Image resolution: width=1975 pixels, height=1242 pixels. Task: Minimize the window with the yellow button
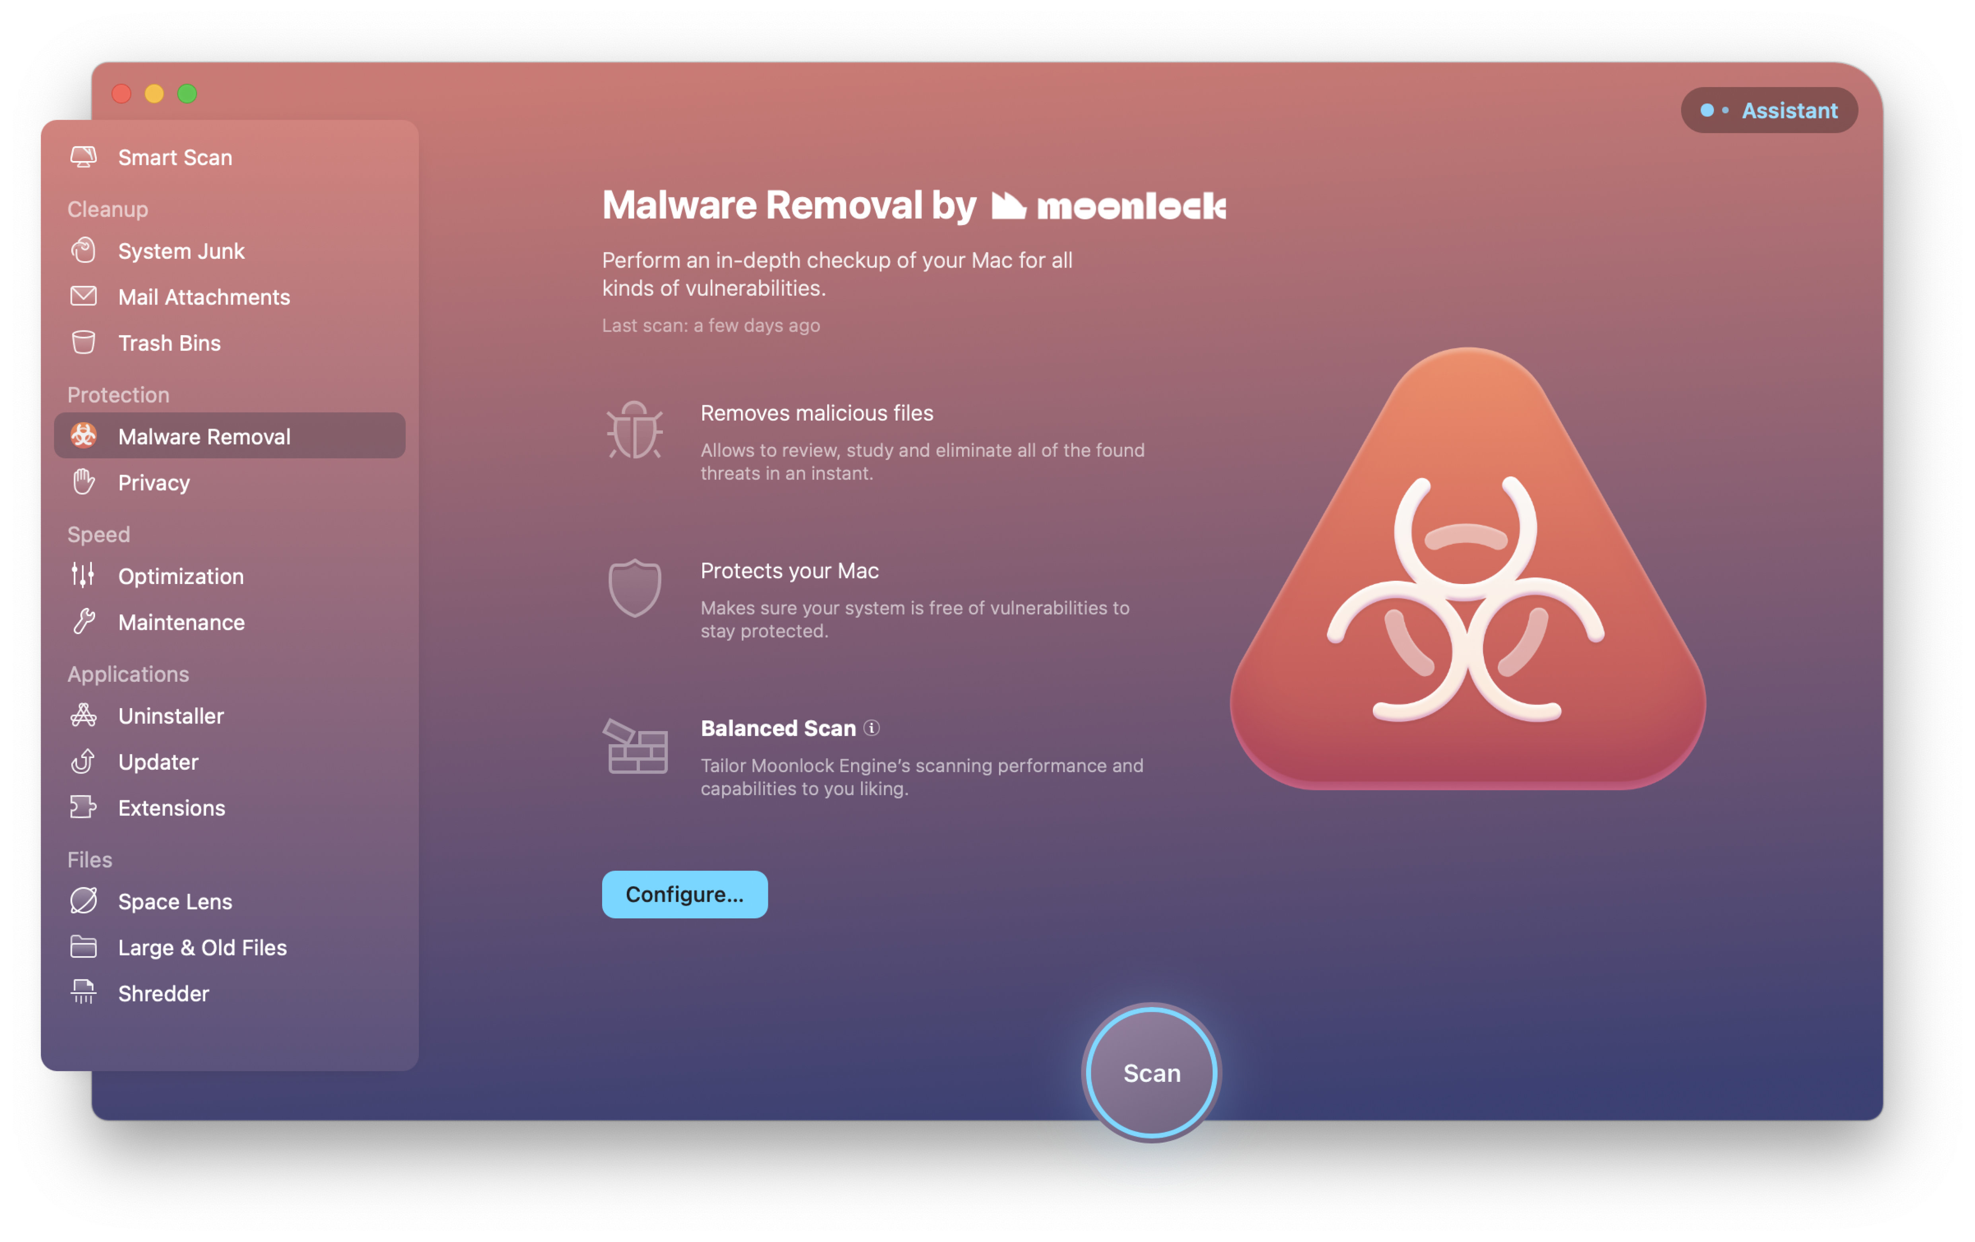coord(154,93)
